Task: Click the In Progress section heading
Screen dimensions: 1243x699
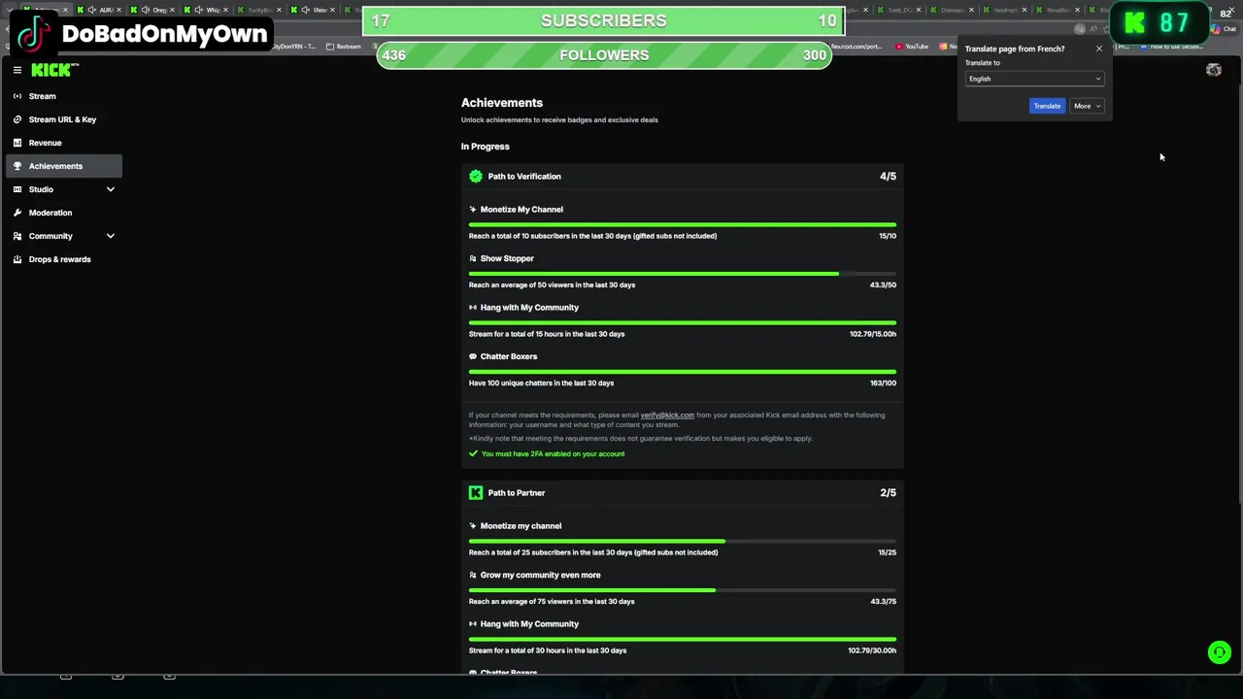Action: point(486,147)
